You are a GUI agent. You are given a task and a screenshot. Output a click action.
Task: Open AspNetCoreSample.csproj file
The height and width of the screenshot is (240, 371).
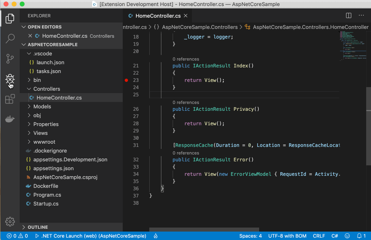click(71, 177)
